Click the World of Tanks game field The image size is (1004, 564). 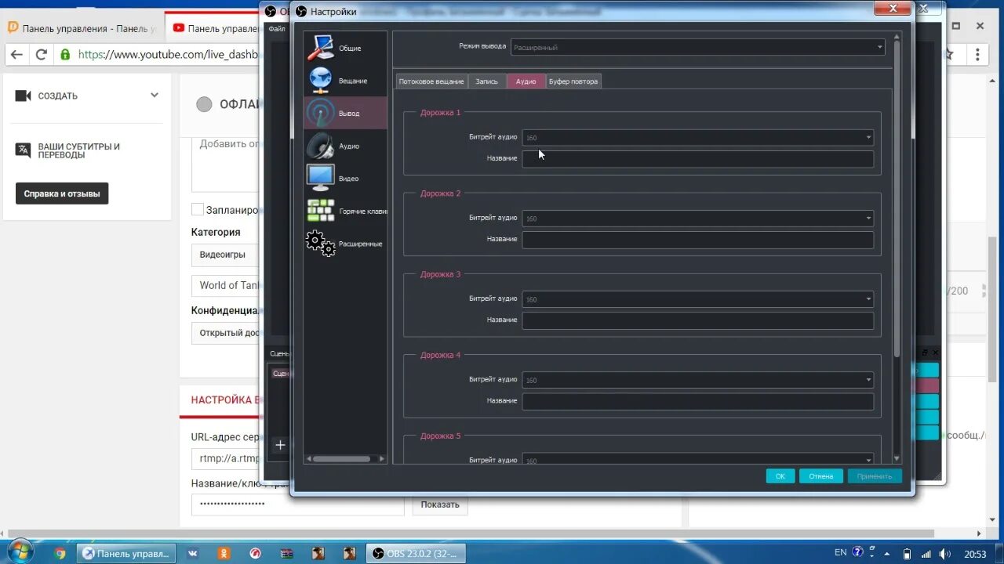coord(225,285)
